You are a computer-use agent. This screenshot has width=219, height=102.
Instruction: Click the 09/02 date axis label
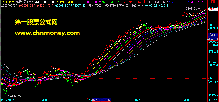pyautogui.click(x=44, y=100)
